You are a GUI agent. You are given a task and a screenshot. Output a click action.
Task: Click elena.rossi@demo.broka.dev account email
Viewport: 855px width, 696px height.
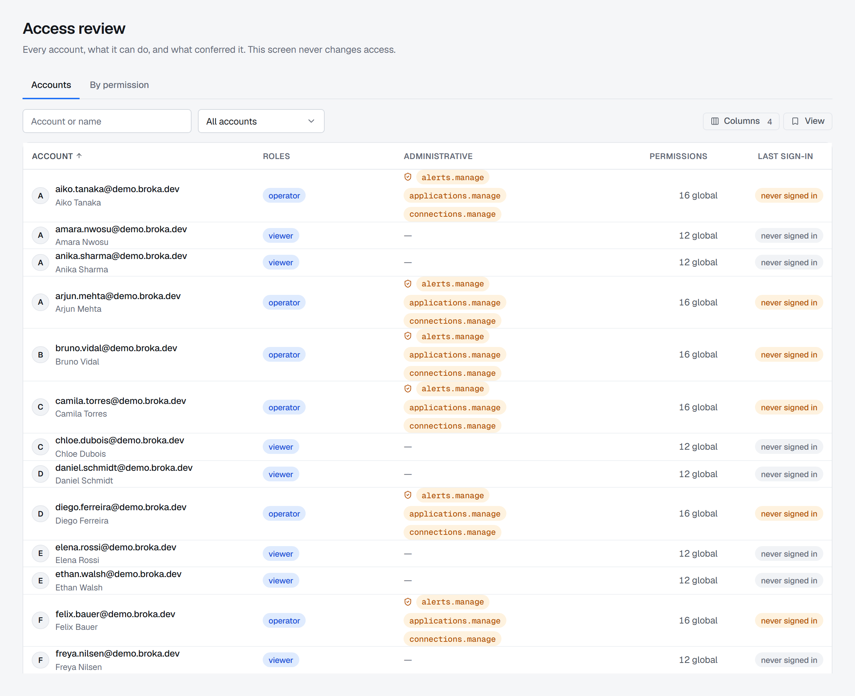coord(116,547)
